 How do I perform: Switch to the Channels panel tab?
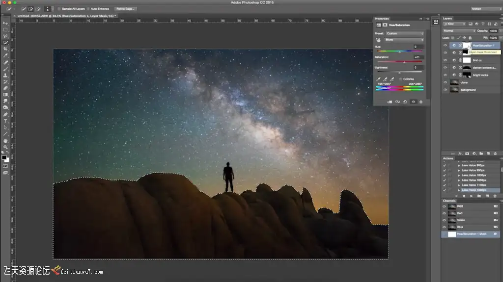click(450, 201)
